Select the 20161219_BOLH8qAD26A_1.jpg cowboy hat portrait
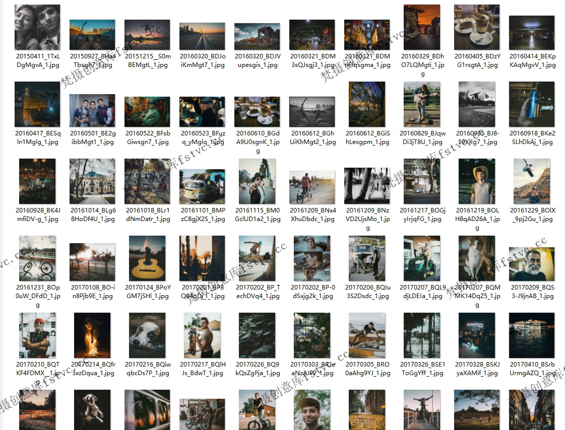 pyautogui.click(x=477, y=181)
